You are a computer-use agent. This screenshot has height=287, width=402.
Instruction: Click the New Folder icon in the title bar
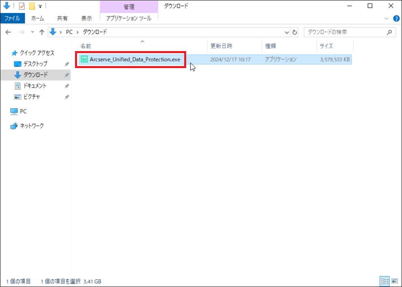32,6
